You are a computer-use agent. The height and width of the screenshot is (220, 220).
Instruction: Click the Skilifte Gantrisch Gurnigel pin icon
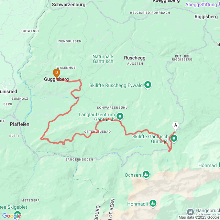[174, 139]
